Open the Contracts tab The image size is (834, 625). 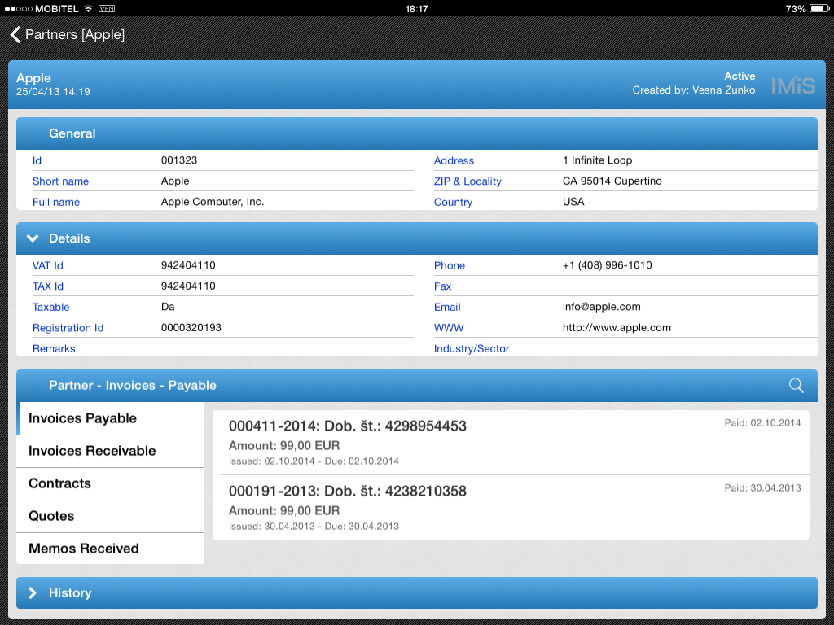point(110,483)
